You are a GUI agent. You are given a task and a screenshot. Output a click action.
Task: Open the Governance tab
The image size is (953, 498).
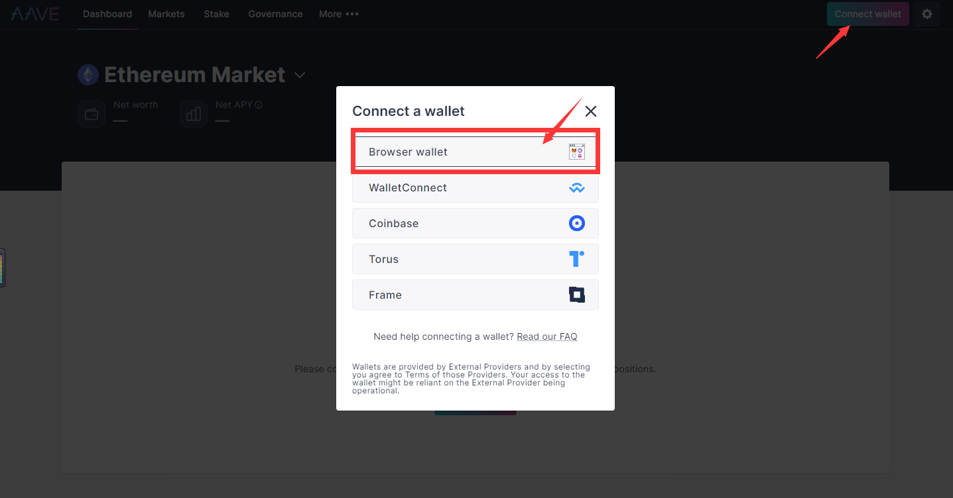(275, 14)
